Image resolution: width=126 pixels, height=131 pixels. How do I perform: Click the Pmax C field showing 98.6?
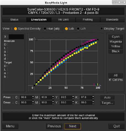(26, 97)
